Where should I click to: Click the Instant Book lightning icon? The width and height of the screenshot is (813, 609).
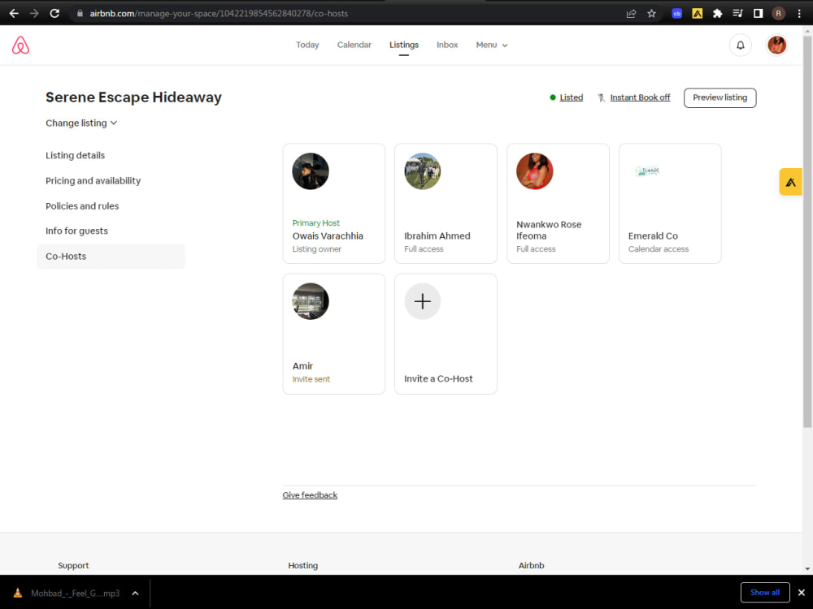(x=601, y=97)
